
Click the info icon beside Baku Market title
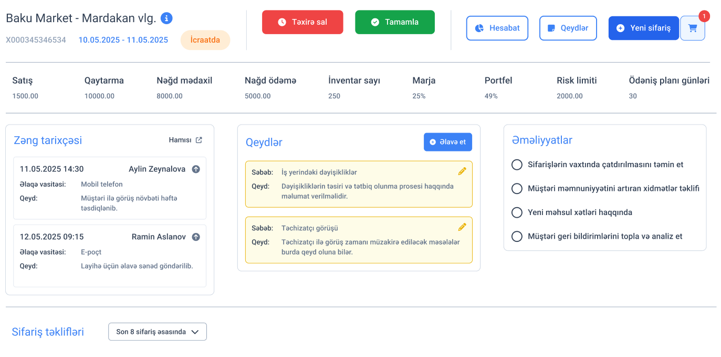coord(166,18)
